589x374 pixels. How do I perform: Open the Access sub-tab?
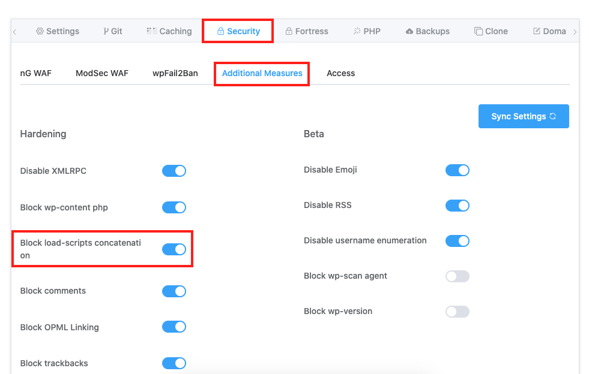(340, 73)
